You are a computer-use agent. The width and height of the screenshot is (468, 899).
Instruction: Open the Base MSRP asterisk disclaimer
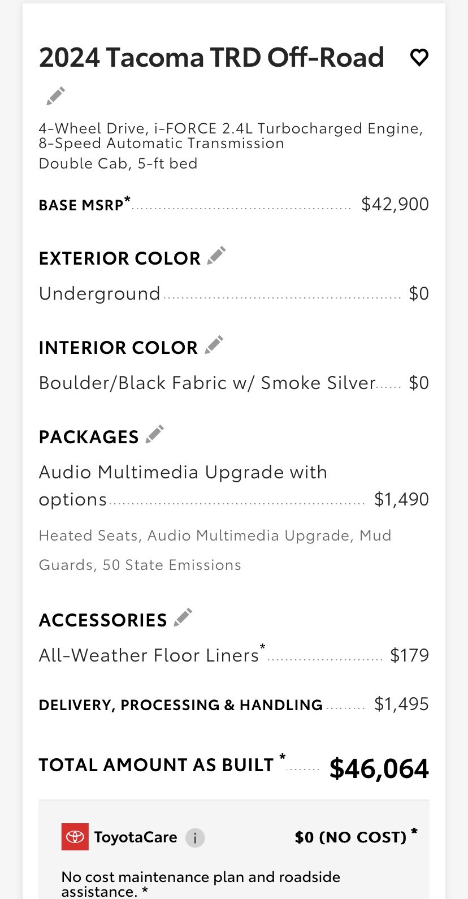(x=127, y=199)
